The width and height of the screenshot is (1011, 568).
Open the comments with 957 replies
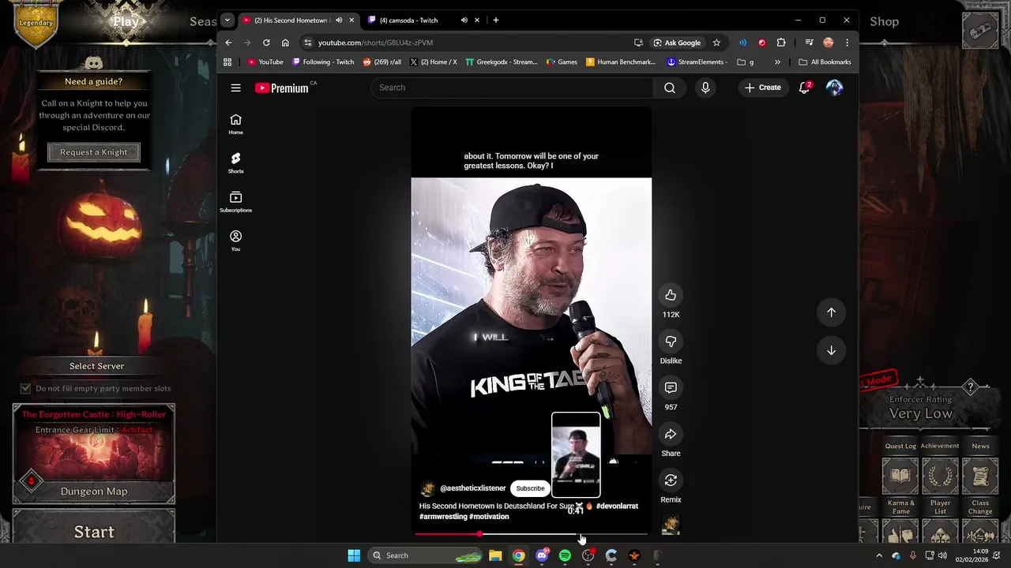(671, 387)
